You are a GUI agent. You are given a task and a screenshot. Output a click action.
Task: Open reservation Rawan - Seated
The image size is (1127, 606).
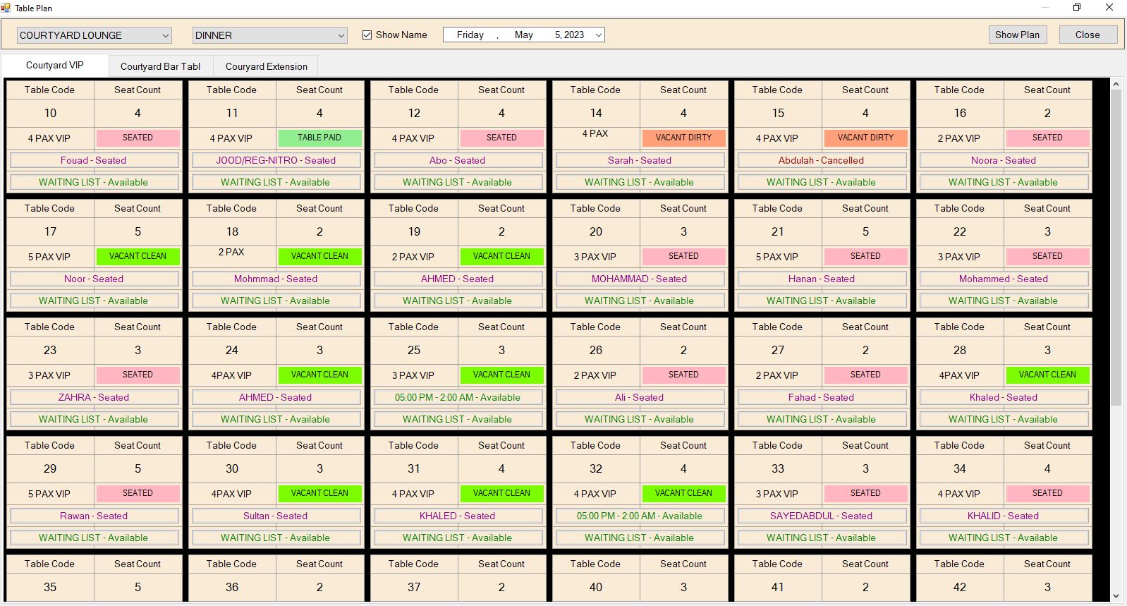click(x=93, y=516)
